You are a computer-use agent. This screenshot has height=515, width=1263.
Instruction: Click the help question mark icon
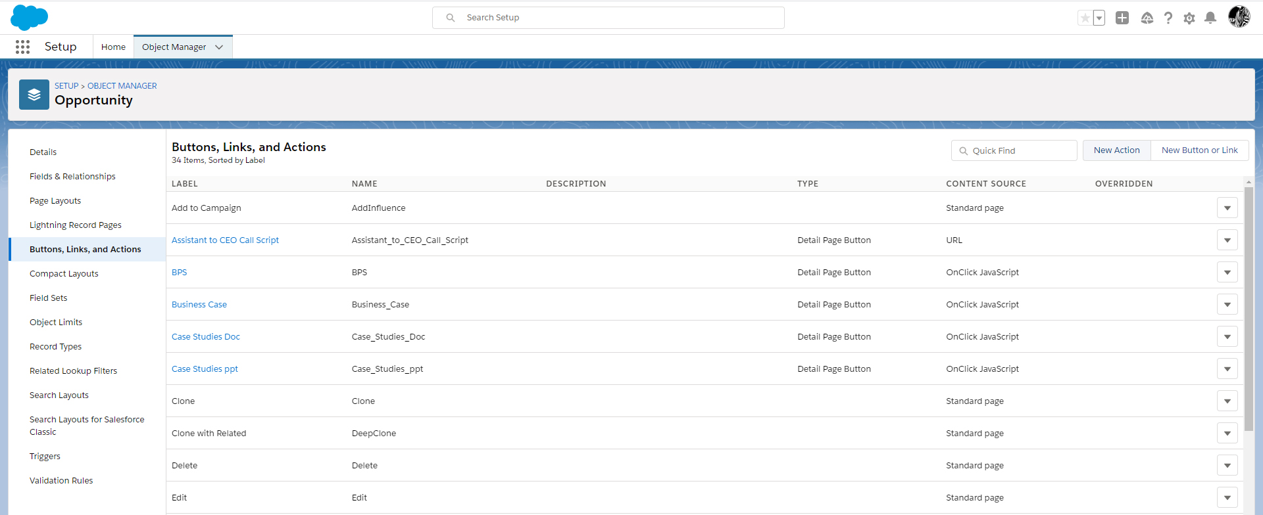pyautogui.click(x=1168, y=18)
